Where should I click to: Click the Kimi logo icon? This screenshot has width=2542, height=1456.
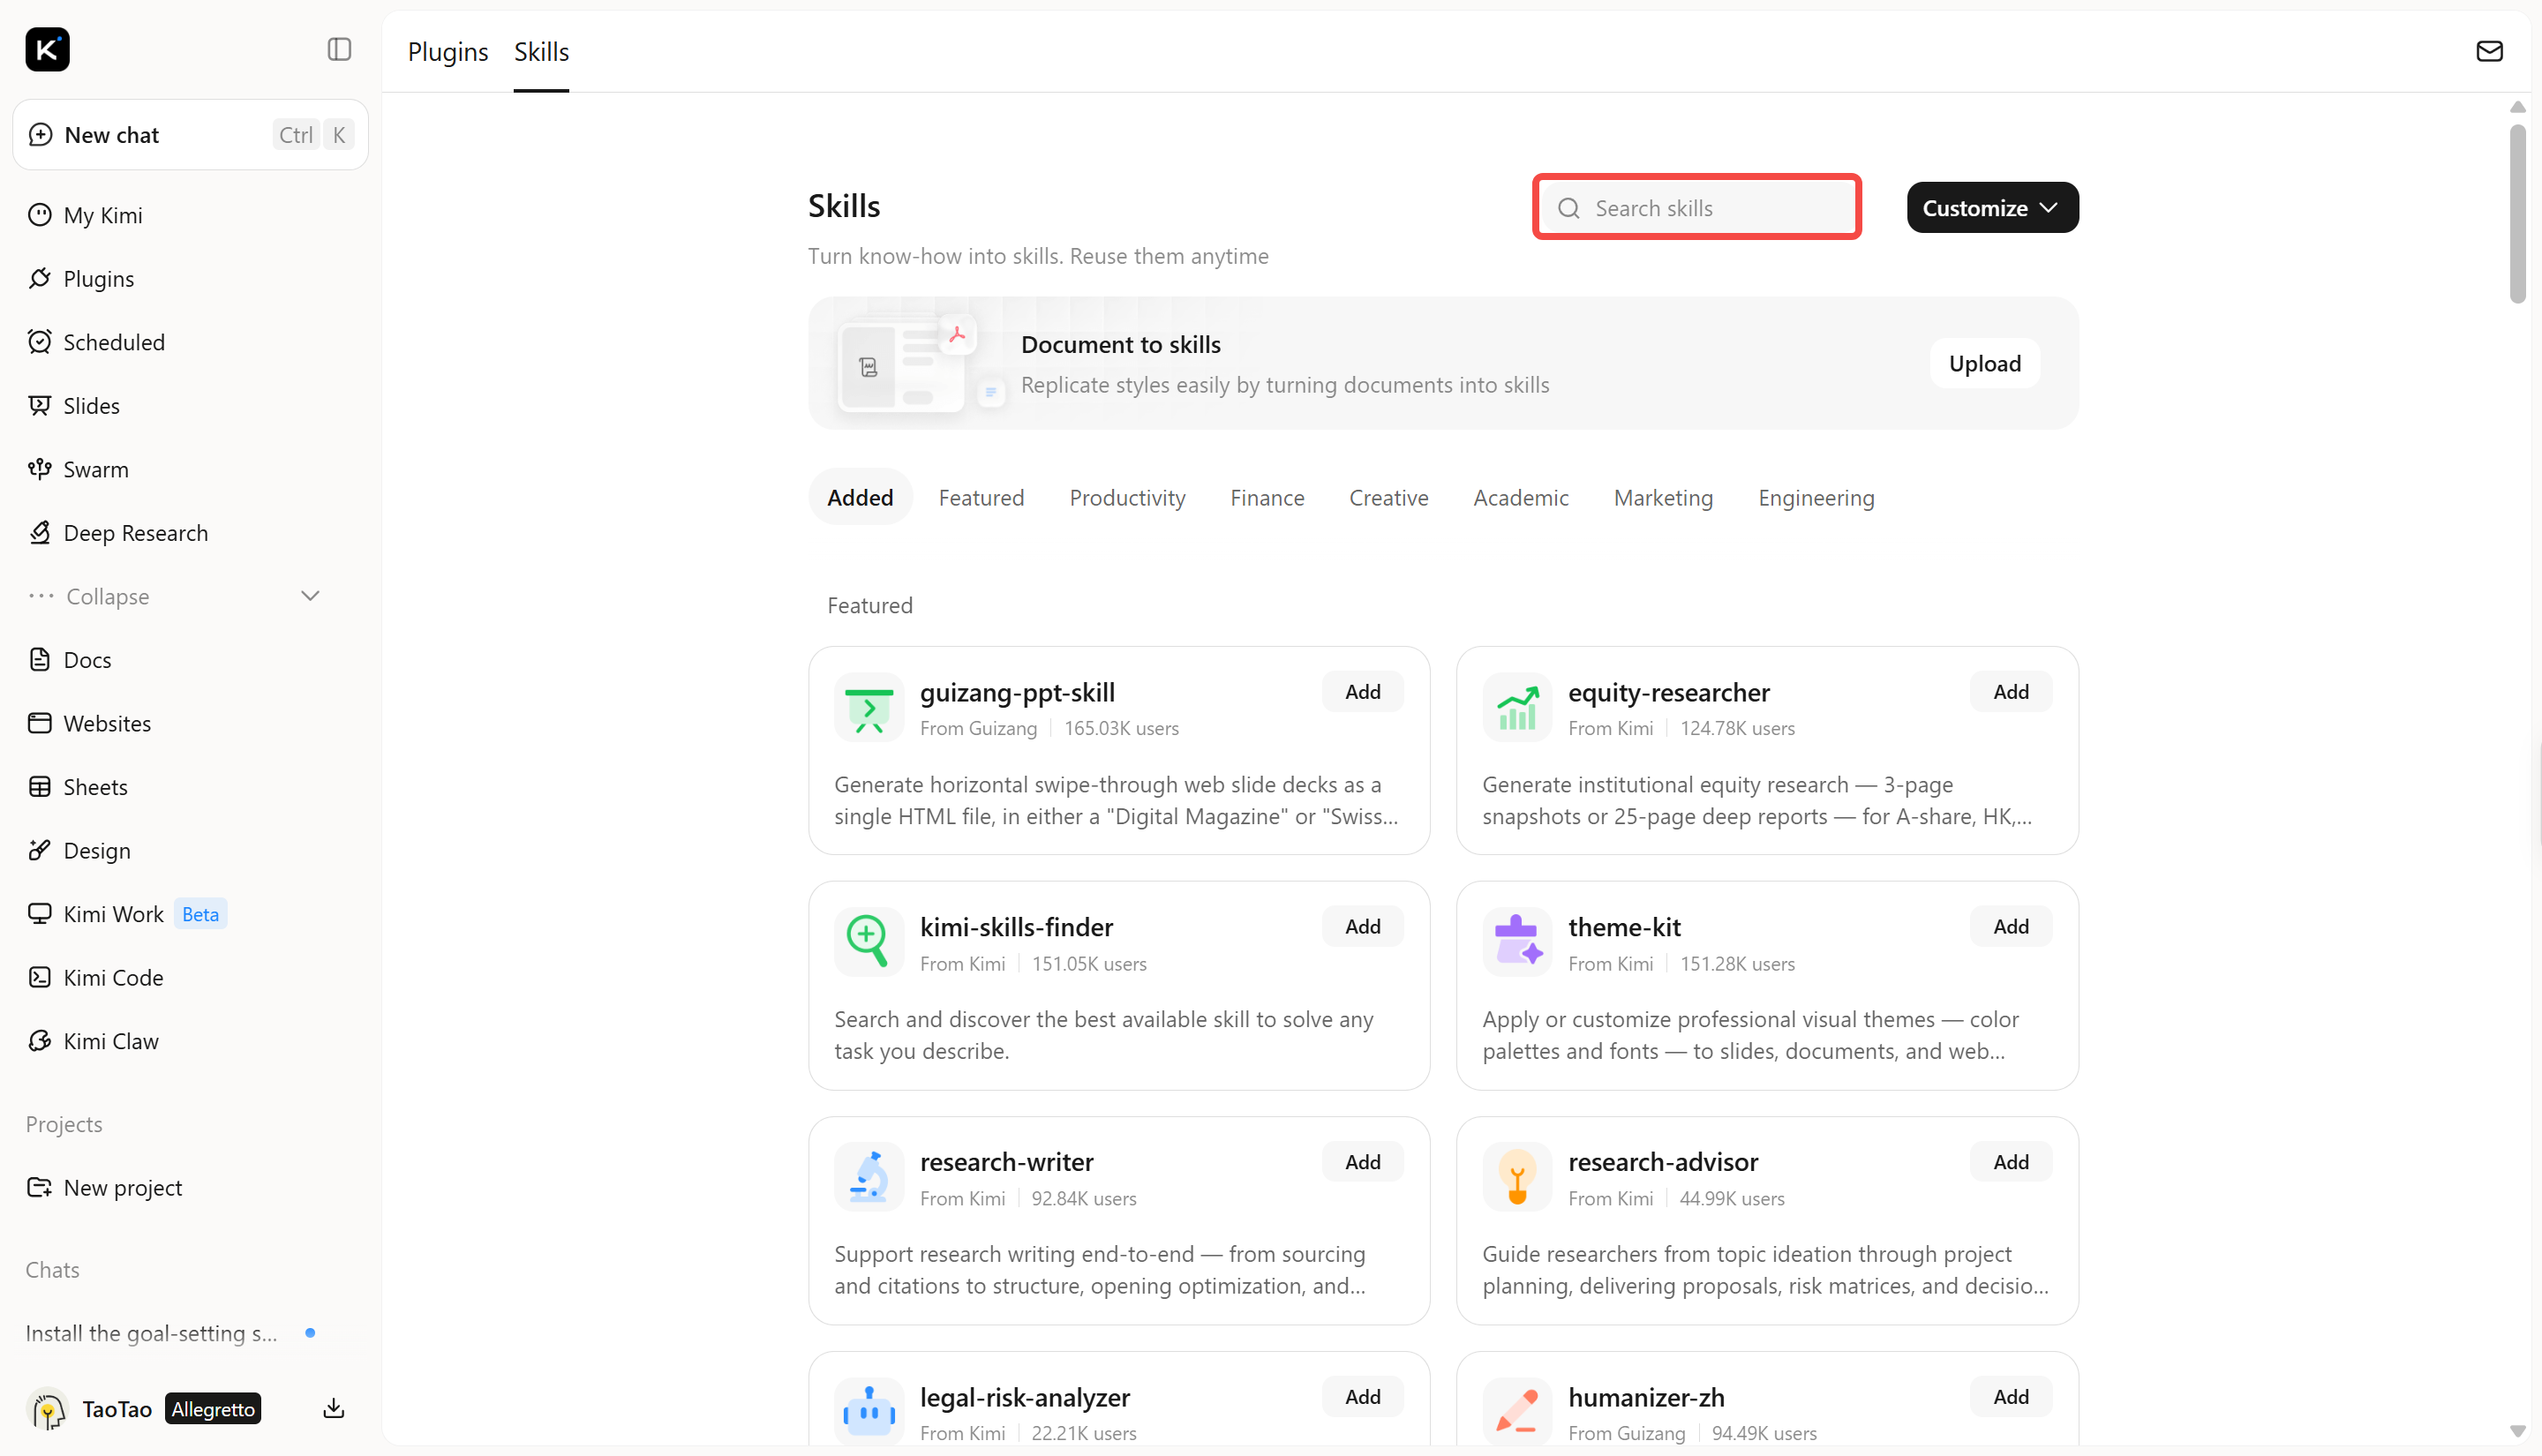pos(47,49)
